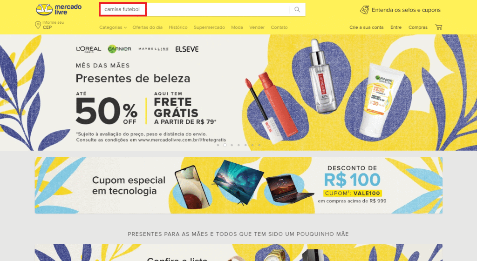Click the L'Oréal Paris logo in the banner
This screenshot has width=477, height=261.
pos(89,49)
